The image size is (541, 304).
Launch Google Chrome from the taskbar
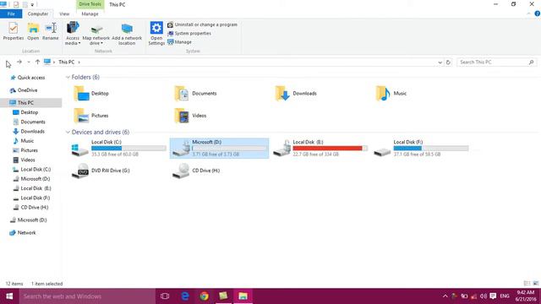point(205,296)
